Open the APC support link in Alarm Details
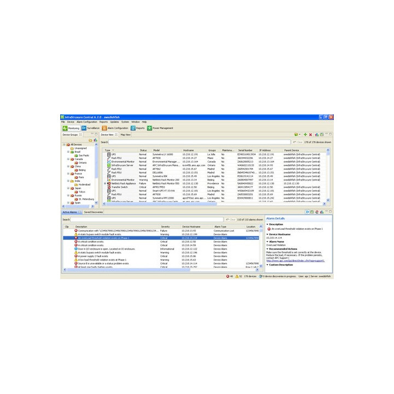The width and height of the screenshot is (394, 394). click(296, 260)
